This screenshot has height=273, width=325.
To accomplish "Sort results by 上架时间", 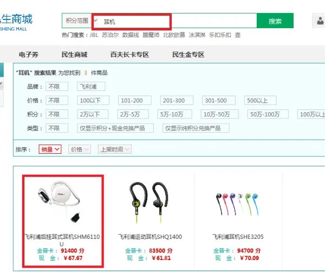I will click(x=115, y=149).
